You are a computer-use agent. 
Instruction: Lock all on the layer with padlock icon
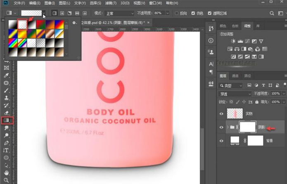point(257,102)
